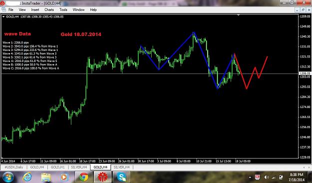Screen dimensions: 312x183
Task: Open Skype from the taskbar
Action: [121, 177]
